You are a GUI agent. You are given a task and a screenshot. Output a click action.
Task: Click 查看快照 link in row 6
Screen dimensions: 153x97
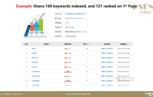[x=110, y=72]
